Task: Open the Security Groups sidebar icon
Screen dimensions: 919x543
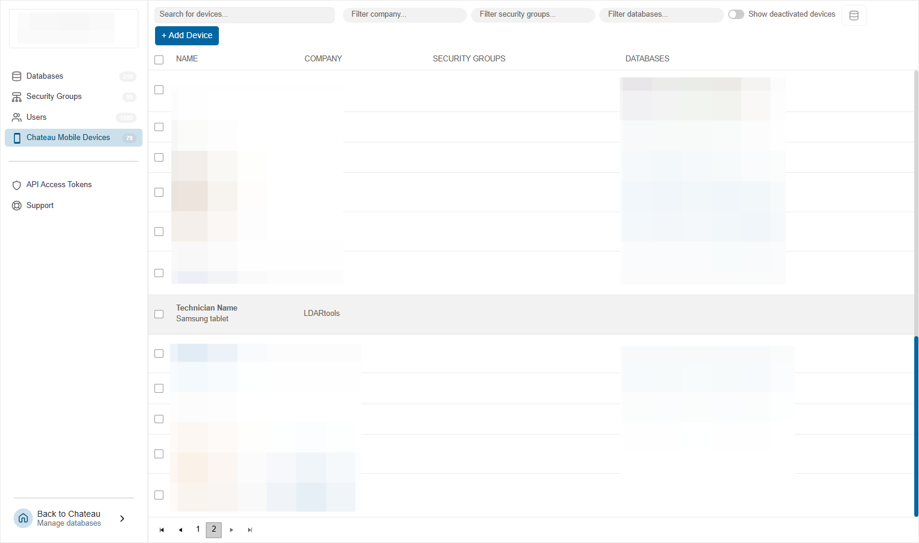Action: (x=17, y=97)
